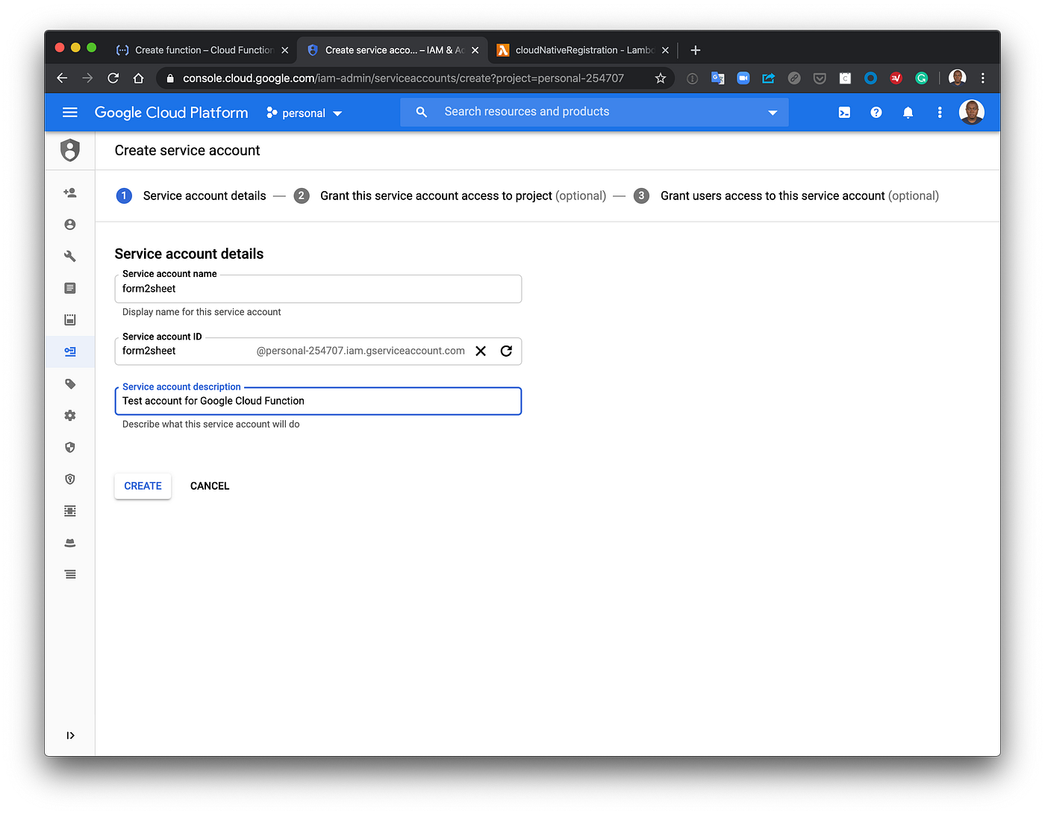Open the Pocket browser extension
Screen dimensions: 1045x815
(x=819, y=78)
